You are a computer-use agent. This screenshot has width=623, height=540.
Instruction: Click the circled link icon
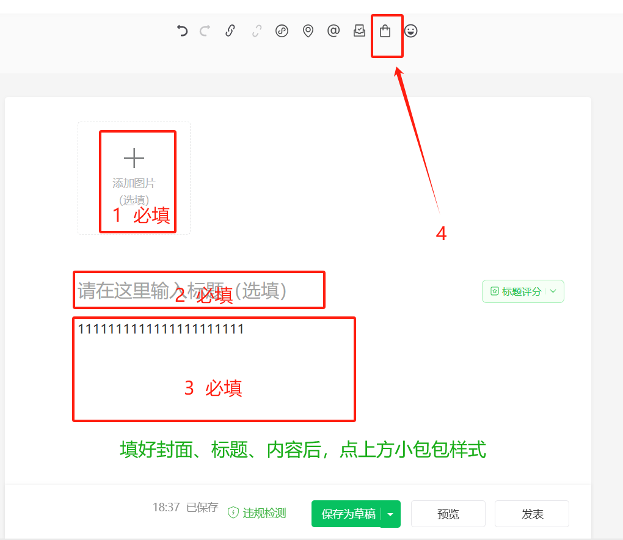coord(282,31)
